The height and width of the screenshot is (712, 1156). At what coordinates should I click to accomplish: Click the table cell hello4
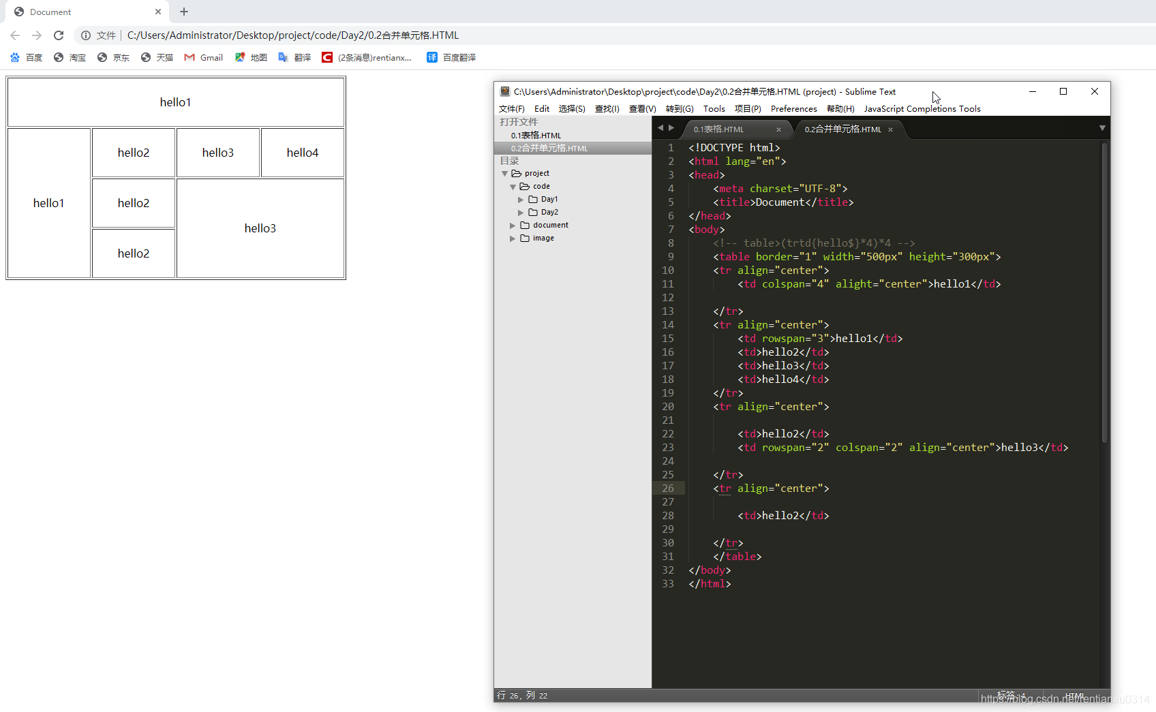pos(303,153)
